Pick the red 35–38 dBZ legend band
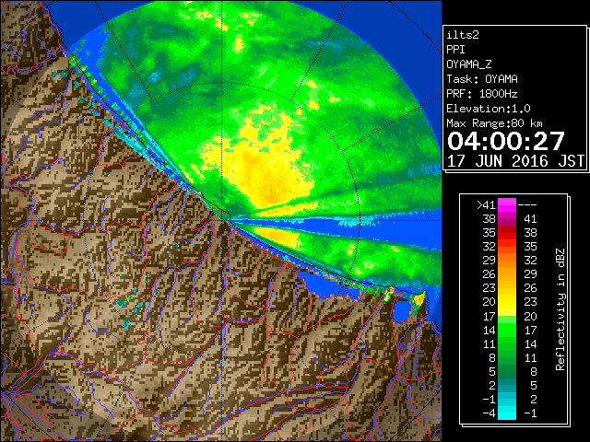The image size is (590, 442). tap(507, 233)
